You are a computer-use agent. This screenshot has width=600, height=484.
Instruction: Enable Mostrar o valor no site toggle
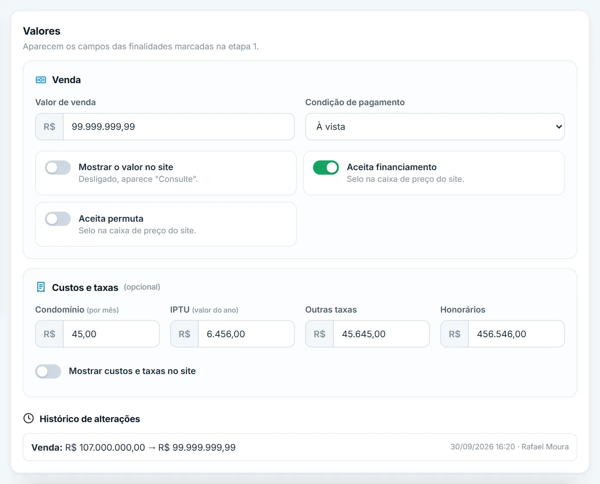pos(58,168)
